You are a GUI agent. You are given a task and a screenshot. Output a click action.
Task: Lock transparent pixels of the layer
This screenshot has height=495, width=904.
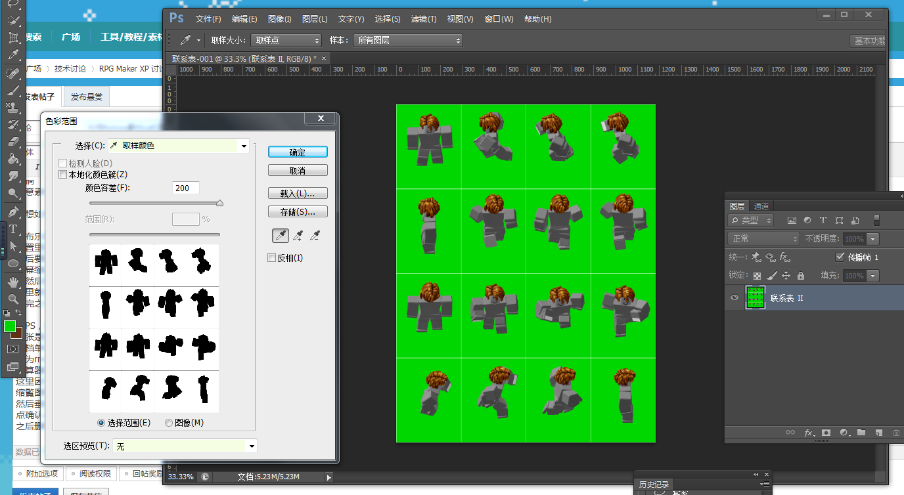[757, 276]
